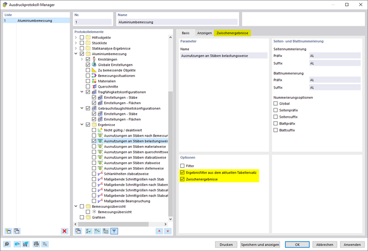The image size is (368, 251).
Task: Click the save to cloud disk icon
Action: 26,244
